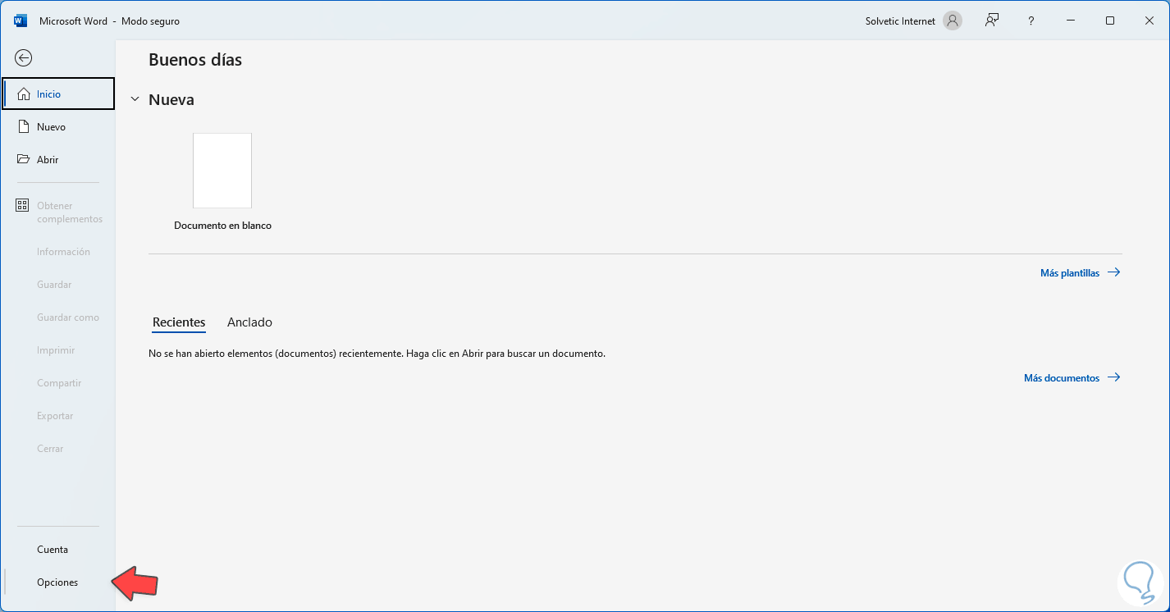Open the feedback person icon
1170x612 pixels.
coord(991,21)
